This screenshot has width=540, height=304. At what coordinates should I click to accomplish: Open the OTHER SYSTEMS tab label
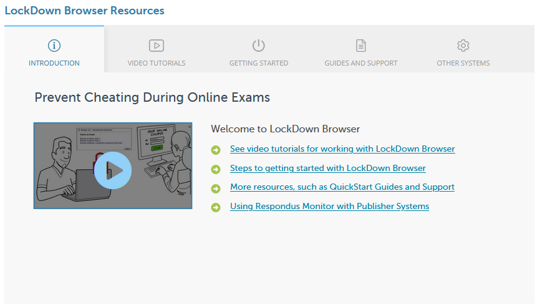(463, 63)
